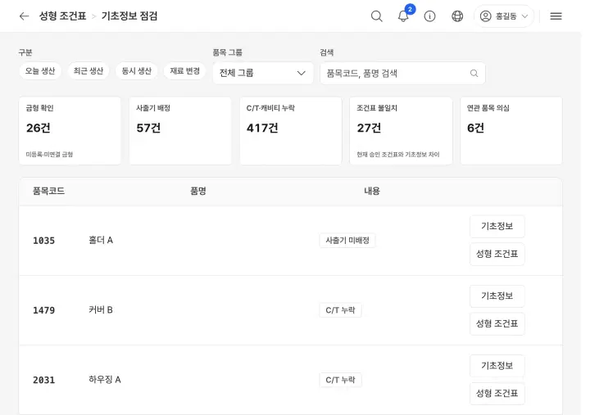Open the 연관 품목 의심 6건 card
590x415 pixels.
click(511, 131)
